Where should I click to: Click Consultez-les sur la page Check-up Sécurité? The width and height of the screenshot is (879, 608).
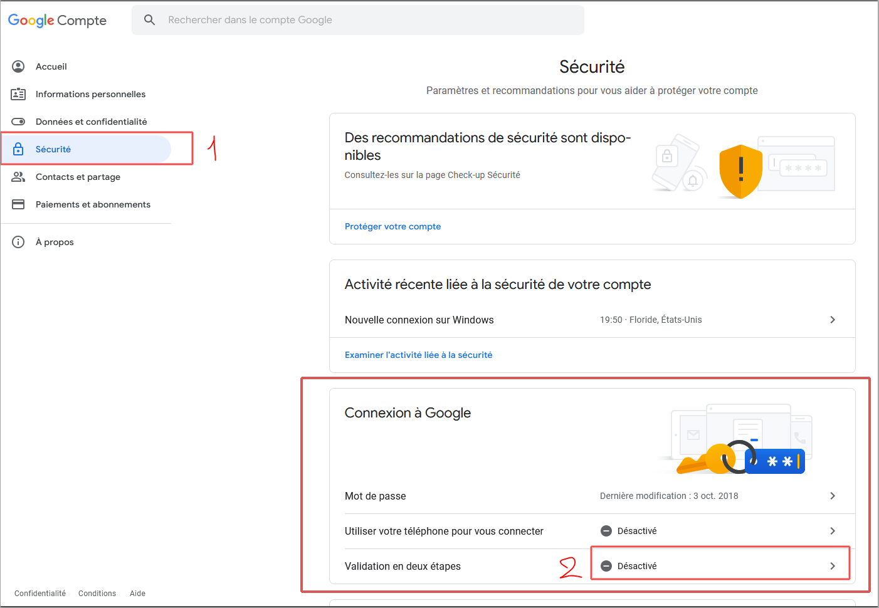[432, 175]
